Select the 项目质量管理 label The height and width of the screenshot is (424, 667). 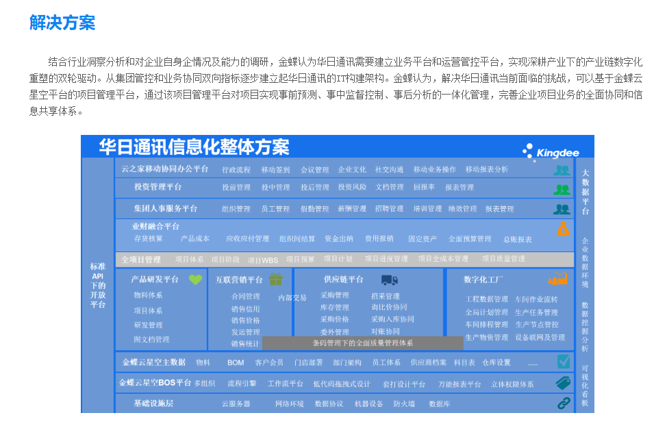tap(503, 258)
